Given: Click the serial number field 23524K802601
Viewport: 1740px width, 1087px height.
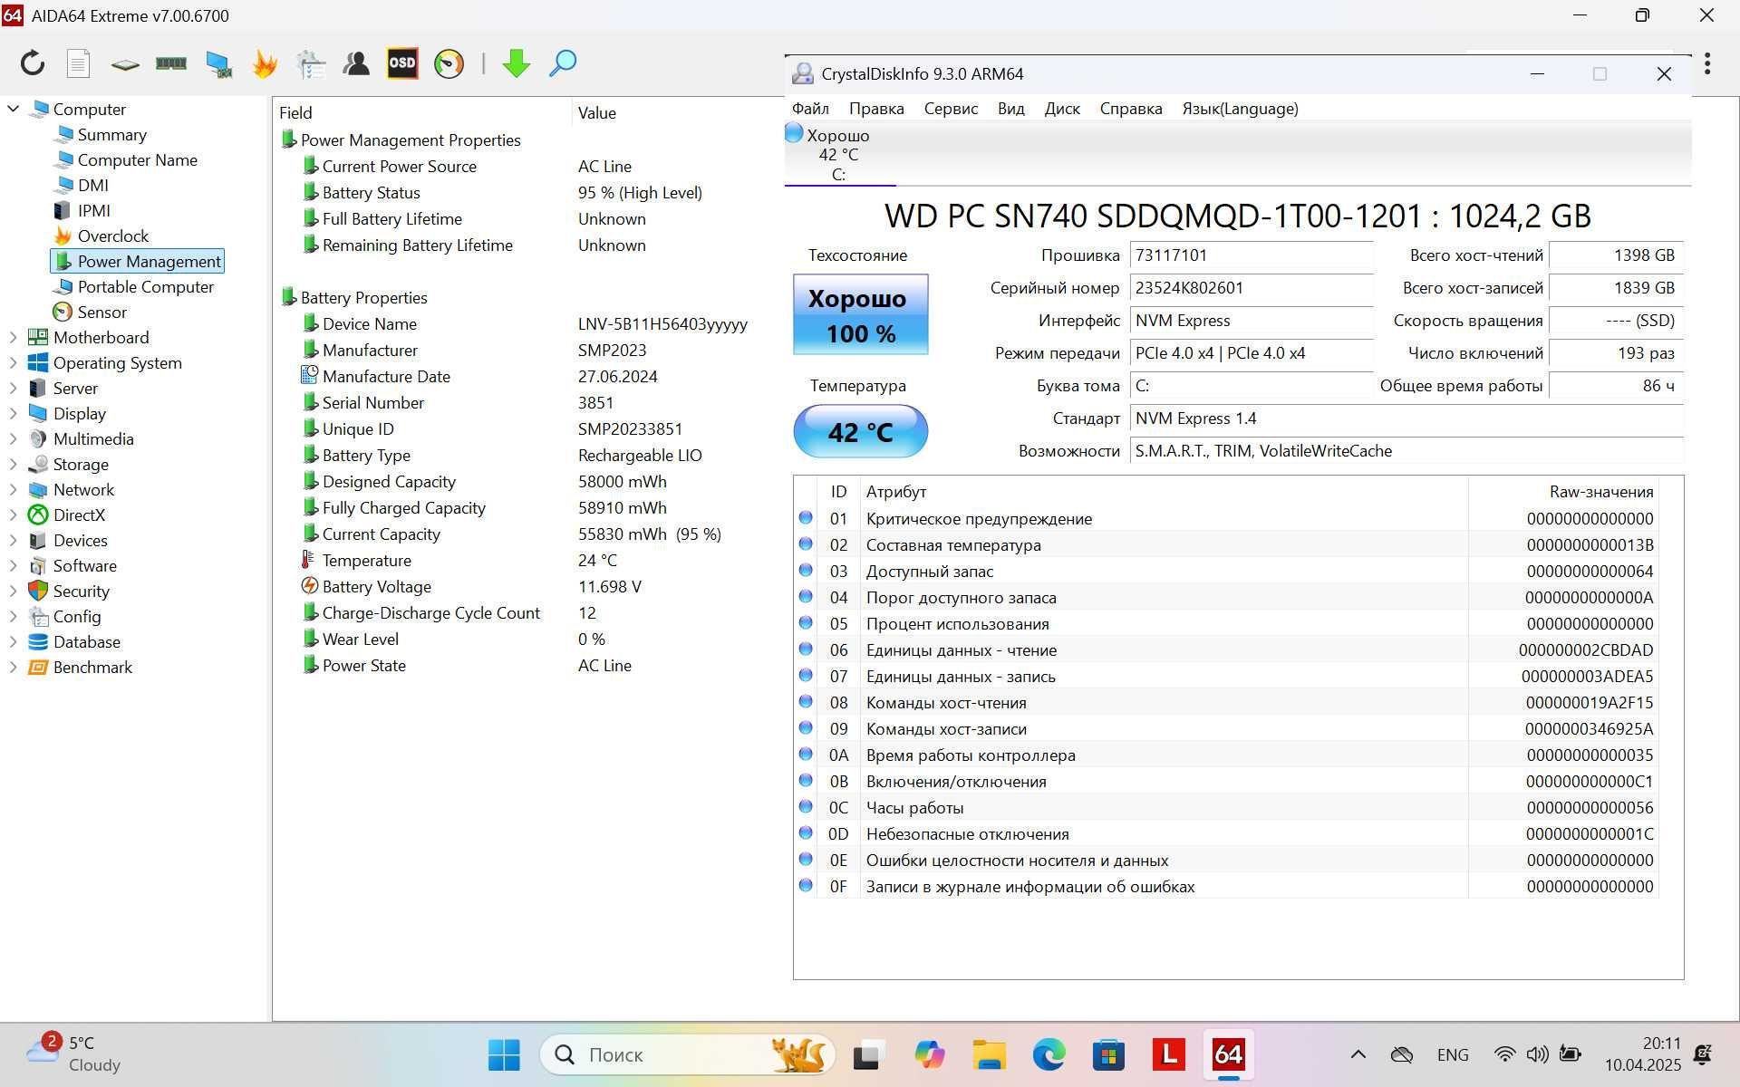Looking at the screenshot, I should click(1251, 288).
